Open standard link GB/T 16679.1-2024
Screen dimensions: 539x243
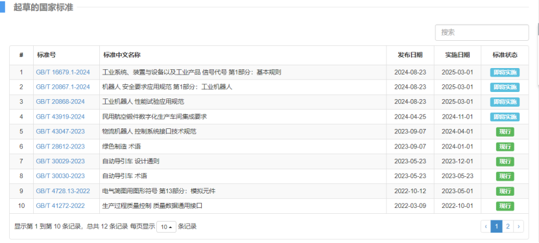[x=63, y=73]
